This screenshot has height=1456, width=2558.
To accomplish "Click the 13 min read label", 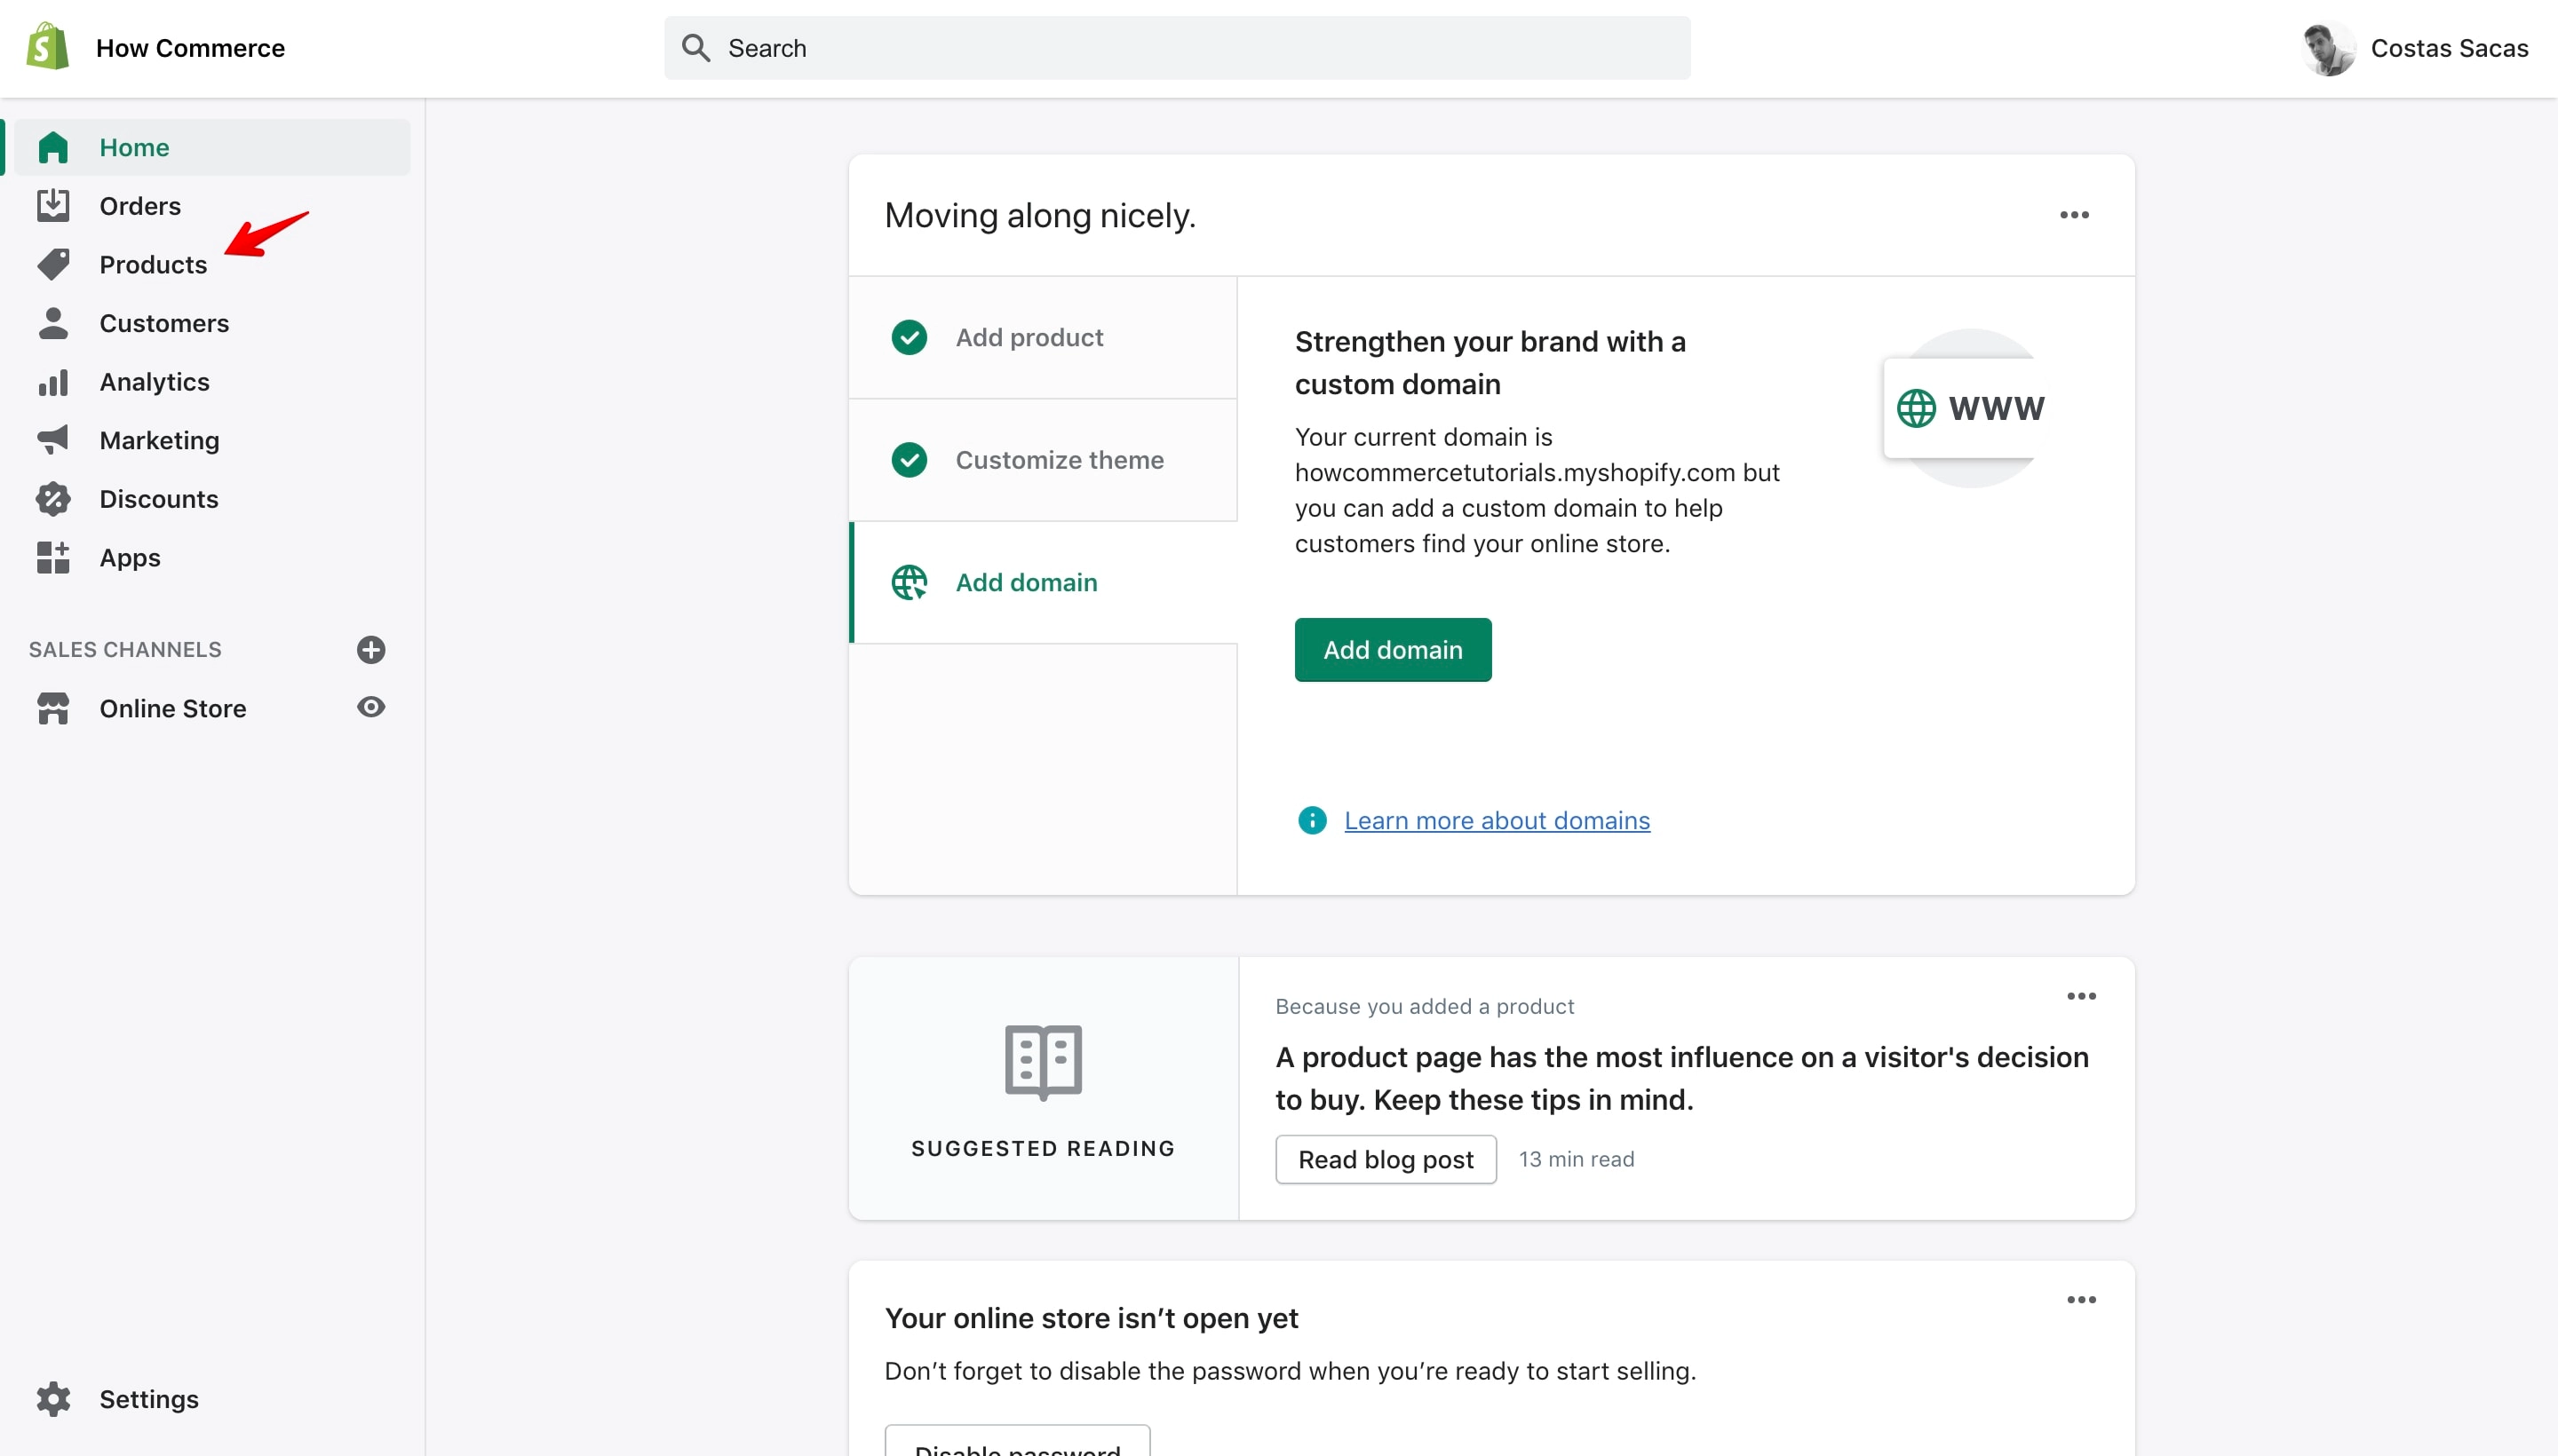I will click(x=1577, y=1159).
